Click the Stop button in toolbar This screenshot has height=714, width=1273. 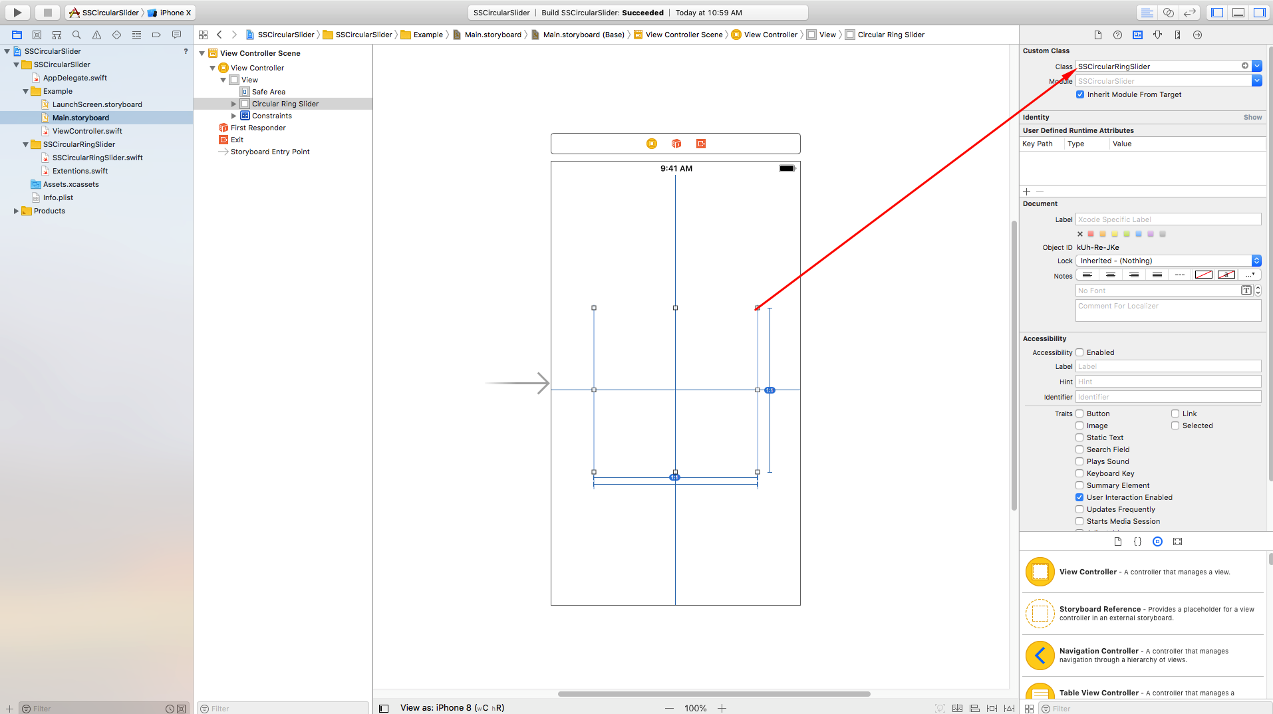[x=47, y=13]
